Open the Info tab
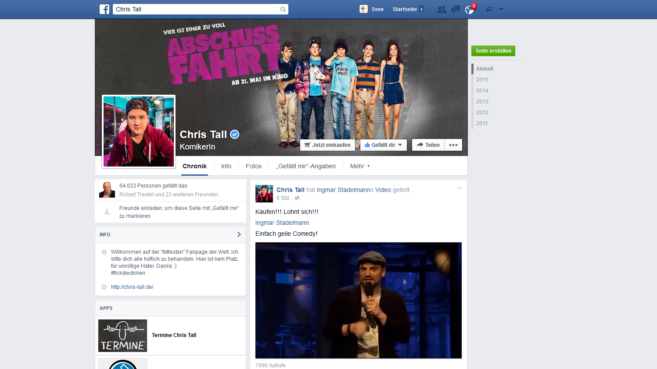Viewport: 657px width, 369px height. 226,166
